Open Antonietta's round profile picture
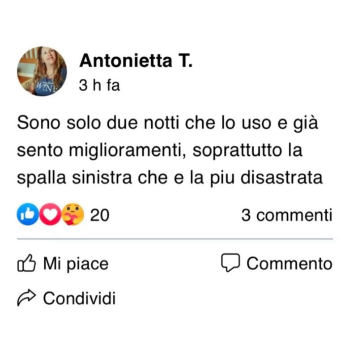This screenshot has height=358, width=358. 42,71
